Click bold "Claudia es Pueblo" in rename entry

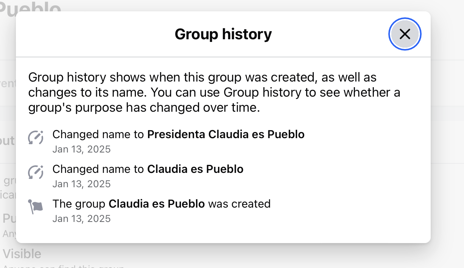pyautogui.click(x=195, y=169)
